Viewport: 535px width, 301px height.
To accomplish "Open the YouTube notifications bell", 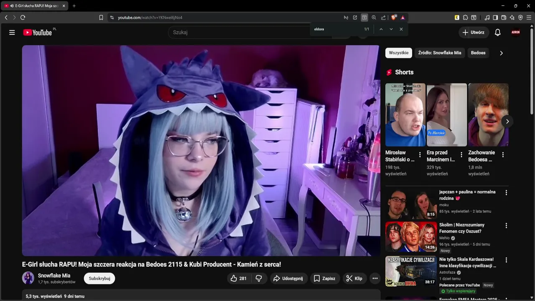I will (497, 32).
